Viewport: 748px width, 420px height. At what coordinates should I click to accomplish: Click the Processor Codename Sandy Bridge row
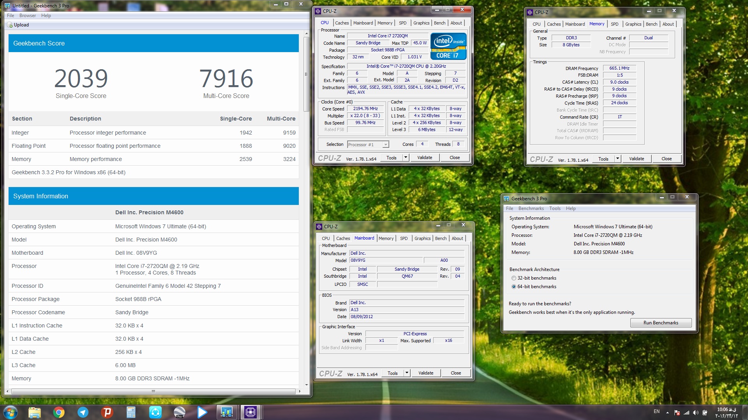click(153, 312)
